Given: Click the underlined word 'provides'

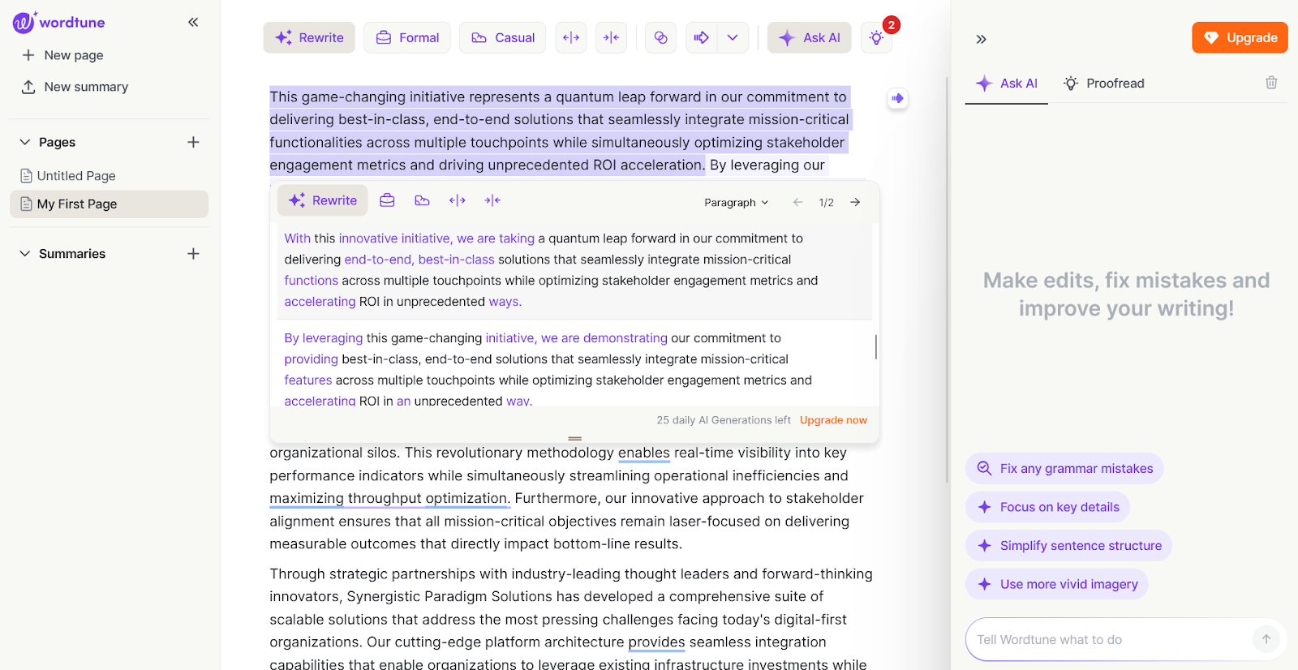Looking at the screenshot, I should click(x=657, y=642).
